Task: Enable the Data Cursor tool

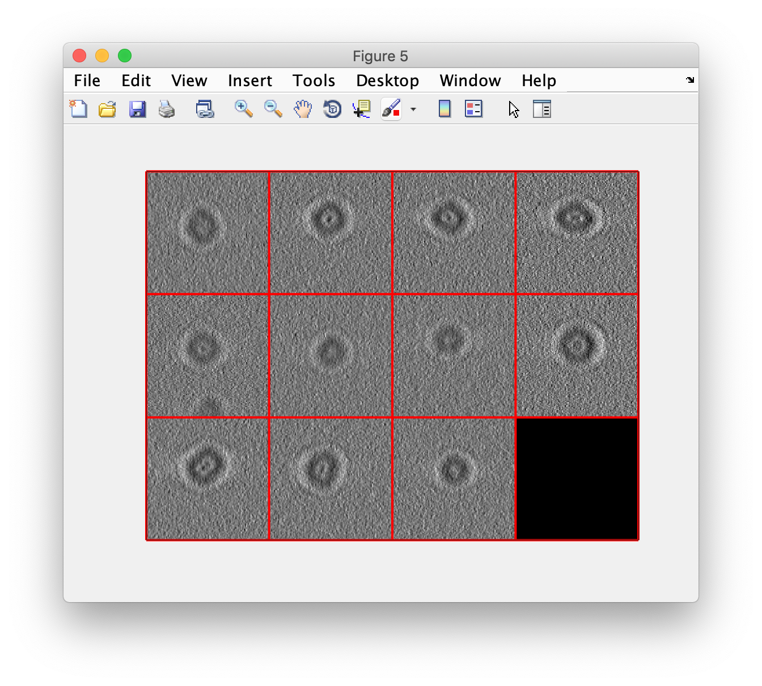Action: pos(361,109)
